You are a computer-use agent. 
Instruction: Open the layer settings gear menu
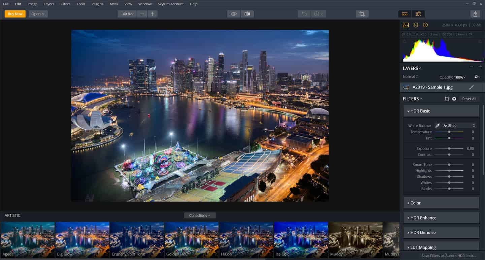(x=477, y=77)
